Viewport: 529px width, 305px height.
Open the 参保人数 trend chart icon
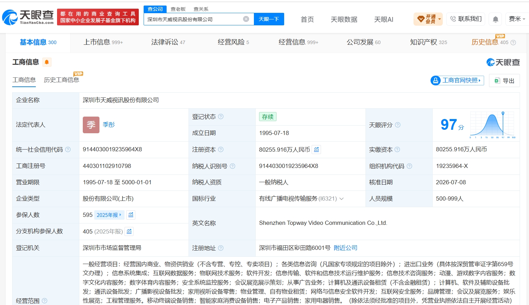(x=131, y=215)
